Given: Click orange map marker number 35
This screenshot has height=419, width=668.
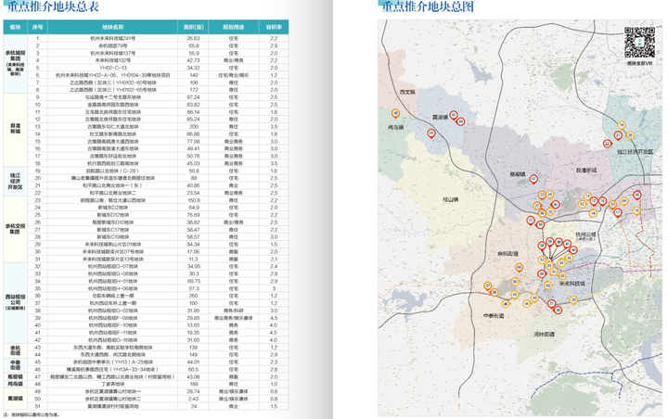Looking at the screenshot, I should [569, 258].
